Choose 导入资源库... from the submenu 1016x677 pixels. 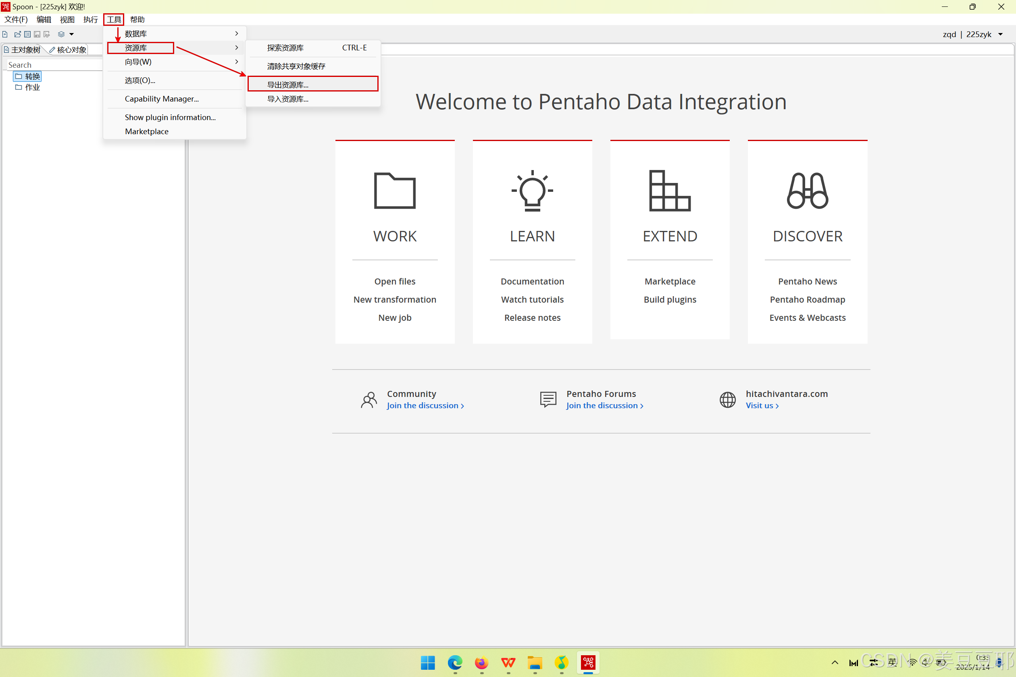(288, 99)
